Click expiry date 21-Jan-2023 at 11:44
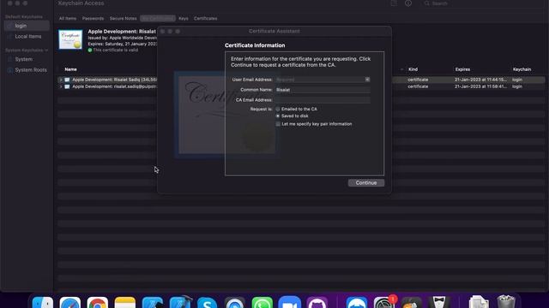This screenshot has height=308, width=549. coord(480,80)
